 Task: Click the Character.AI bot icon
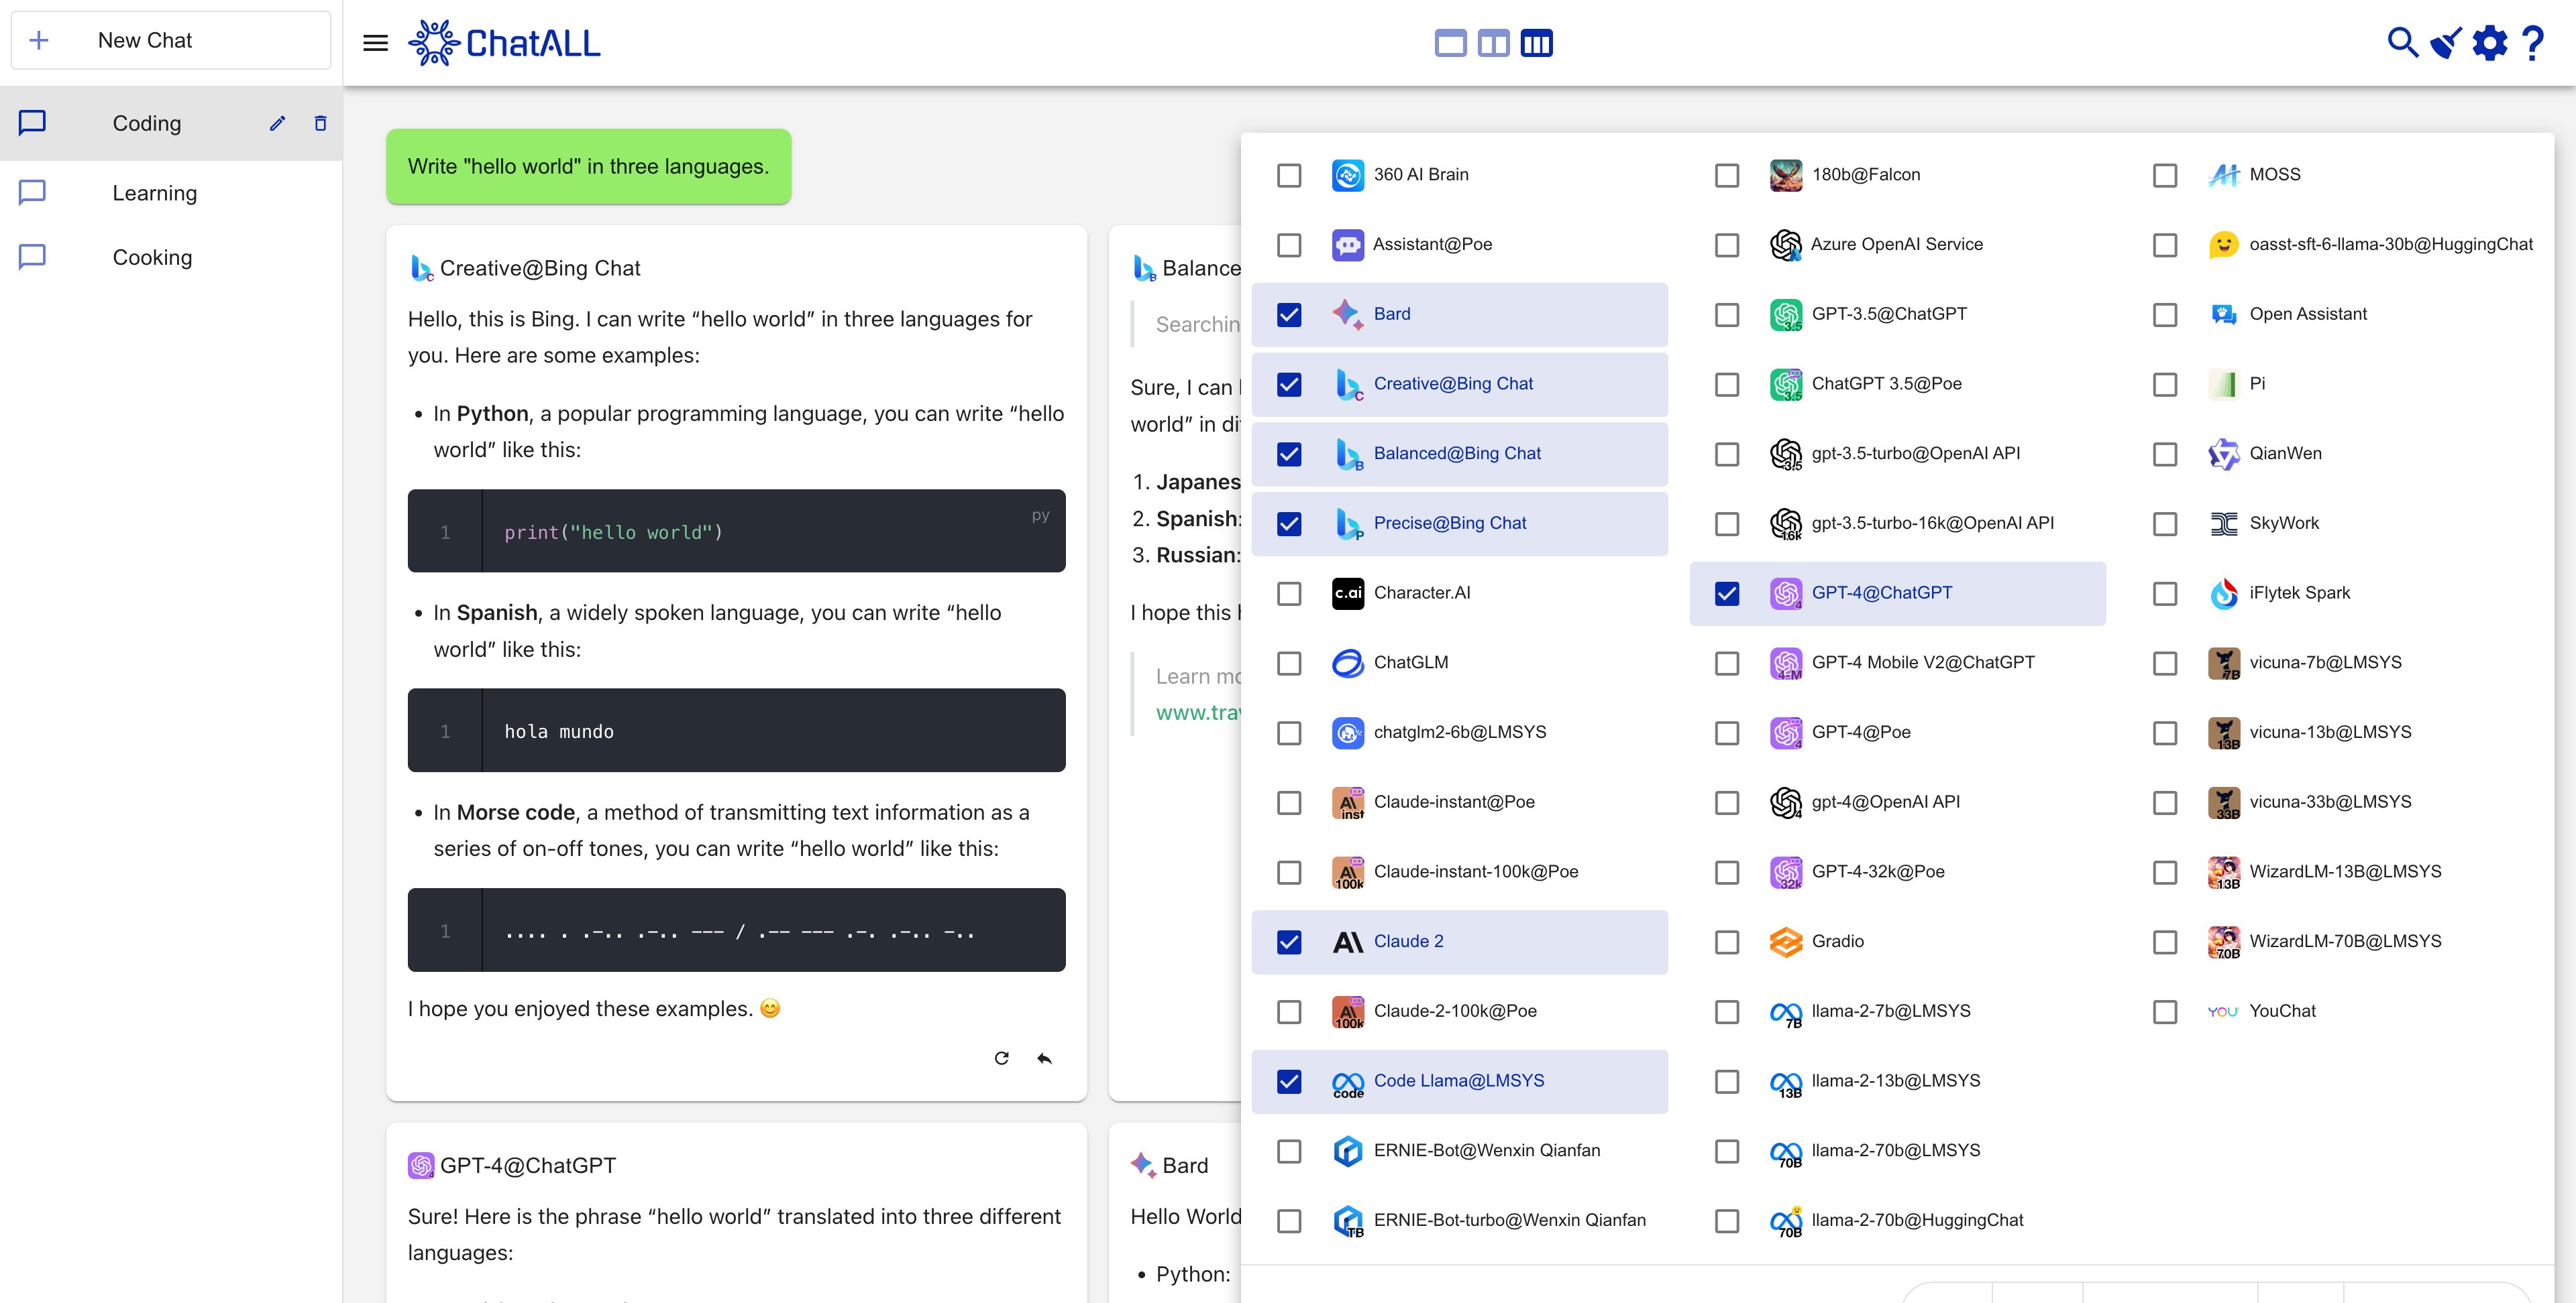1348,594
